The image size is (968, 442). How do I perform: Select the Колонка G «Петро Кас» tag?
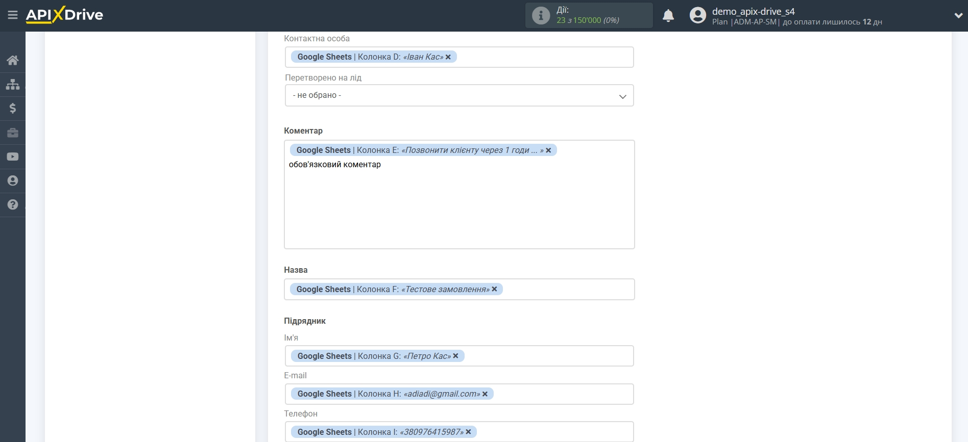[378, 356]
